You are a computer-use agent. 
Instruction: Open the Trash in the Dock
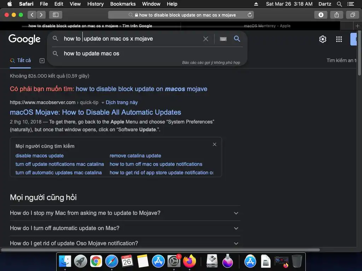[297, 261]
